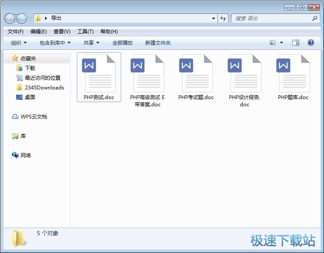Select 下载 in the favorites list
The height and width of the screenshot is (253, 324).
click(x=30, y=68)
